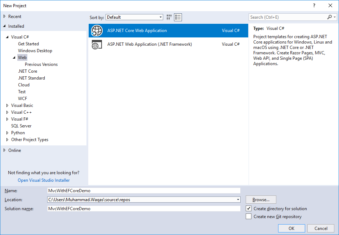
Task: Select Windows Desktop category
Action: click(35, 51)
